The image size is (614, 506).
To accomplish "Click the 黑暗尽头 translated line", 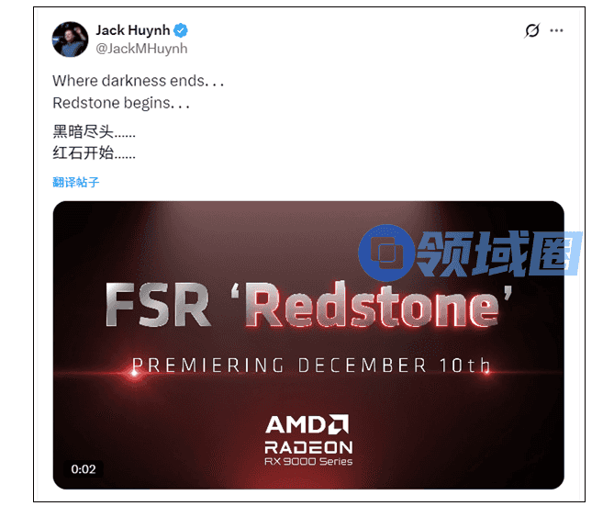I will click(x=94, y=131).
